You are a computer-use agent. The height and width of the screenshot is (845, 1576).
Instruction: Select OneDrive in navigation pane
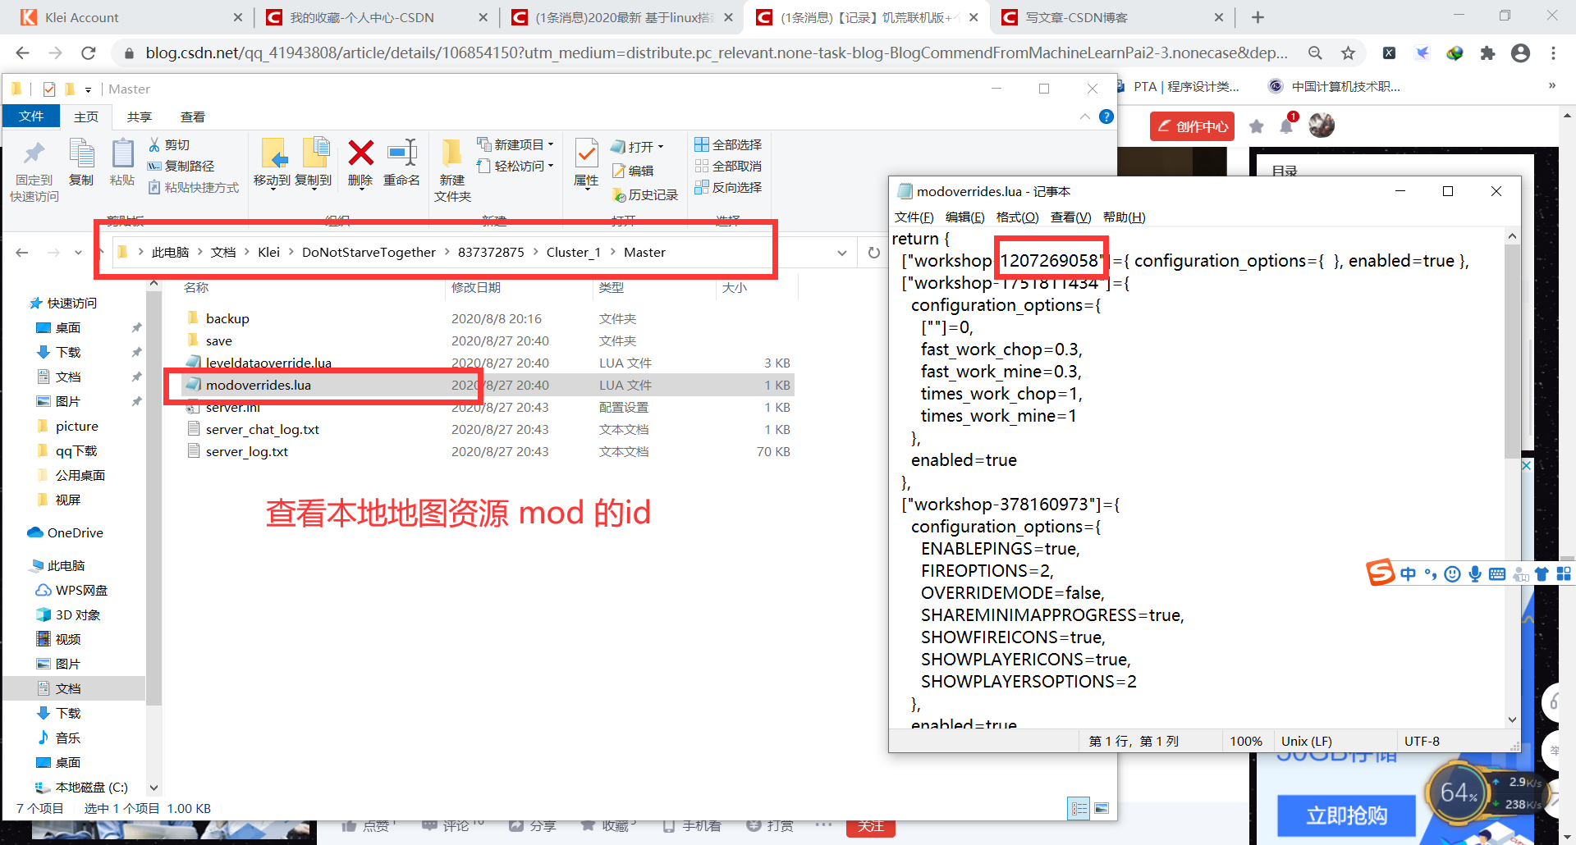(x=66, y=532)
